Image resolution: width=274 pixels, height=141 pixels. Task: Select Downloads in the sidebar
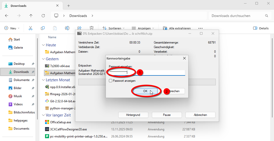pos(18,72)
